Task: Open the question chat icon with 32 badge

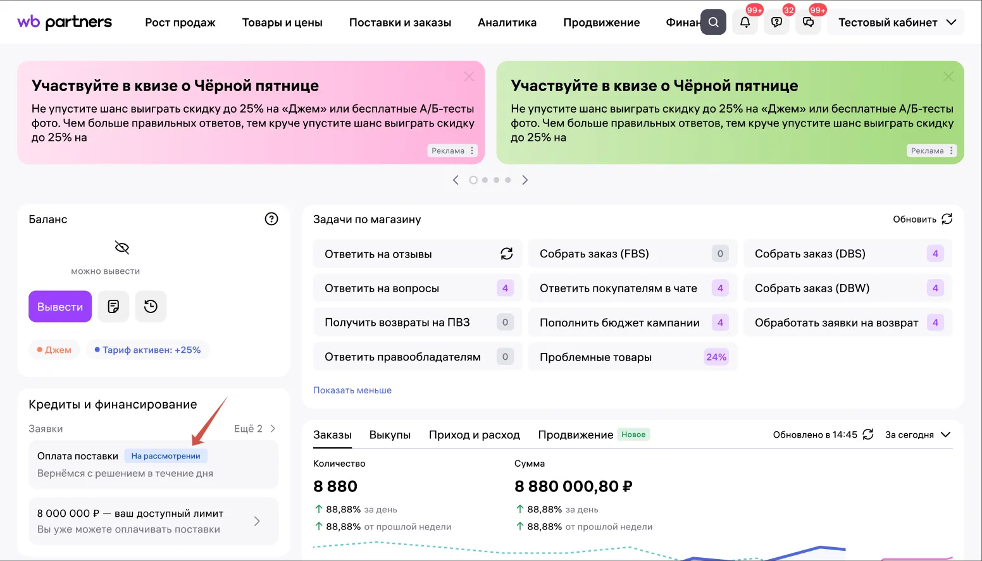Action: pyautogui.click(x=776, y=22)
